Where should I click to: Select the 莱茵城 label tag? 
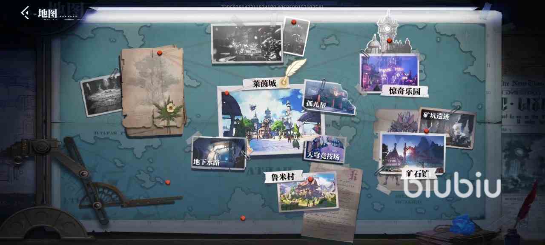265,83
